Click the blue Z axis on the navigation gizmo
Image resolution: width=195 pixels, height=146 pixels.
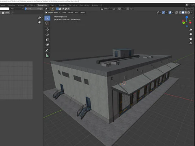[187, 17]
